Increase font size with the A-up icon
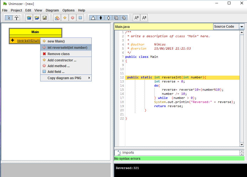The width and height of the screenshot is (247, 177). coord(144,18)
